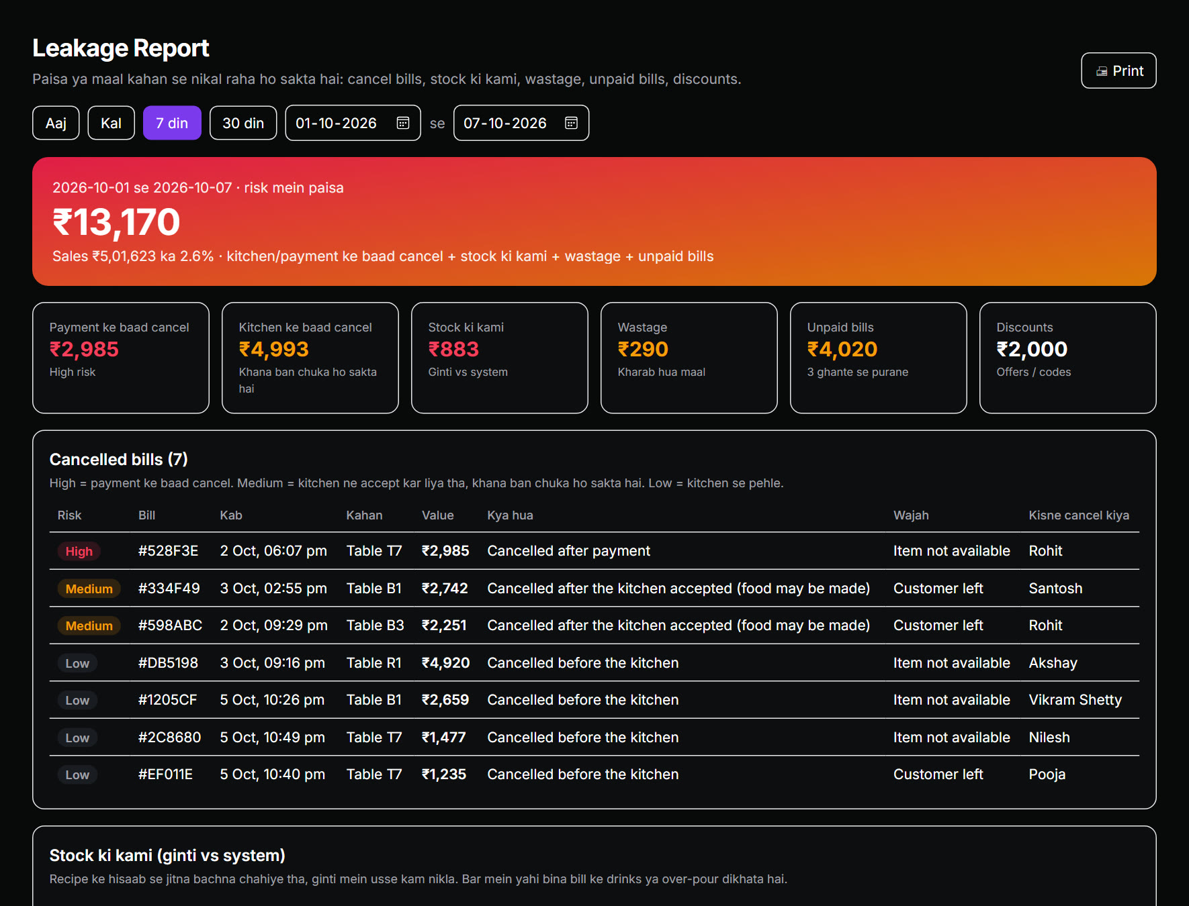Select the Kal date range
The width and height of the screenshot is (1189, 906).
[x=111, y=123]
